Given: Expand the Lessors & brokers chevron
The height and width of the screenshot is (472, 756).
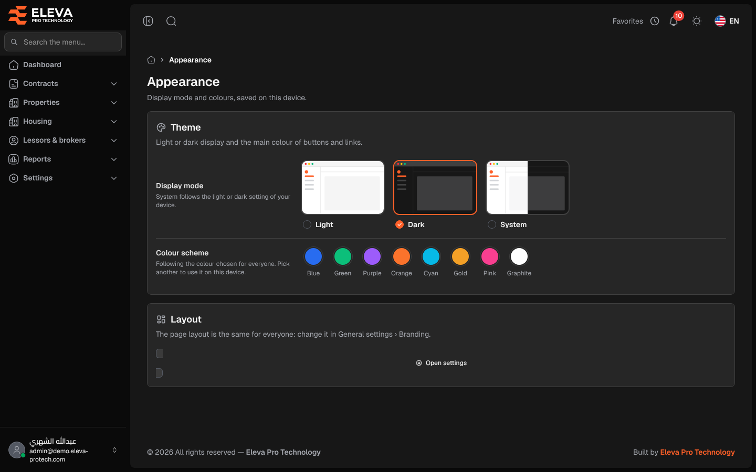Looking at the screenshot, I should pos(114,141).
